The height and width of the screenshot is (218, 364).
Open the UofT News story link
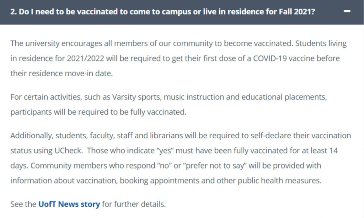click(x=69, y=204)
